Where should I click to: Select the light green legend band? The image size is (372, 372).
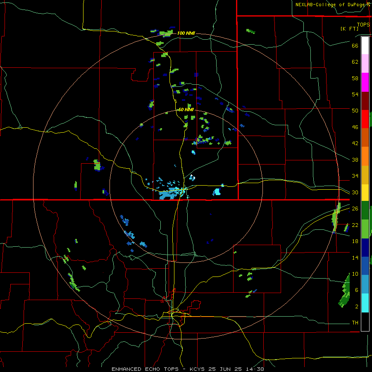(365, 229)
